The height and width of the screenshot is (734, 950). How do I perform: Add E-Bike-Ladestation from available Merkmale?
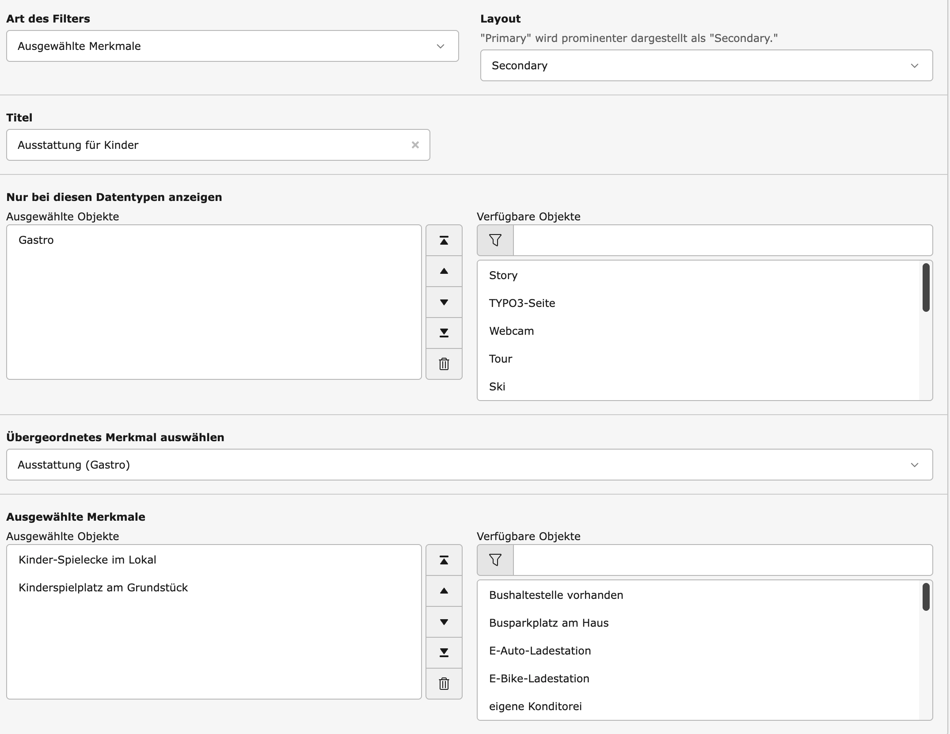539,678
